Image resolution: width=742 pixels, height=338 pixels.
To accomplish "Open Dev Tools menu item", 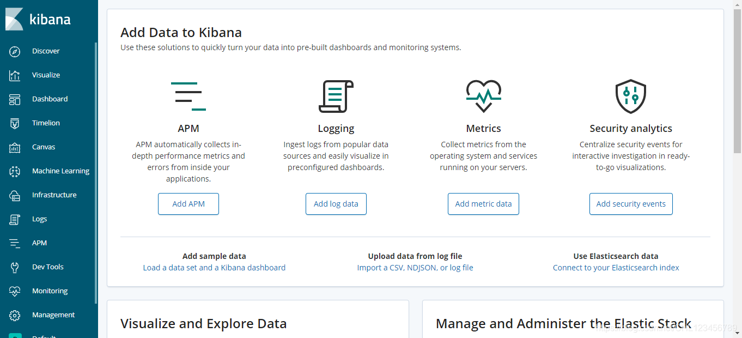I will pyautogui.click(x=47, y=267).
